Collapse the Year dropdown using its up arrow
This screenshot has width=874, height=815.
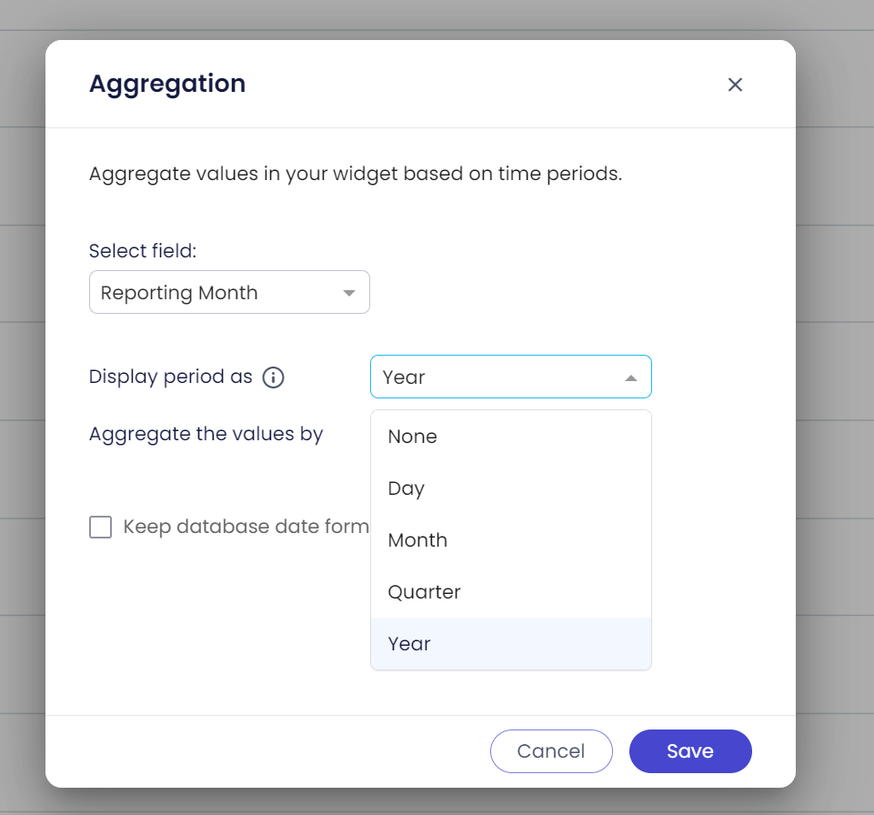(630, 377)
